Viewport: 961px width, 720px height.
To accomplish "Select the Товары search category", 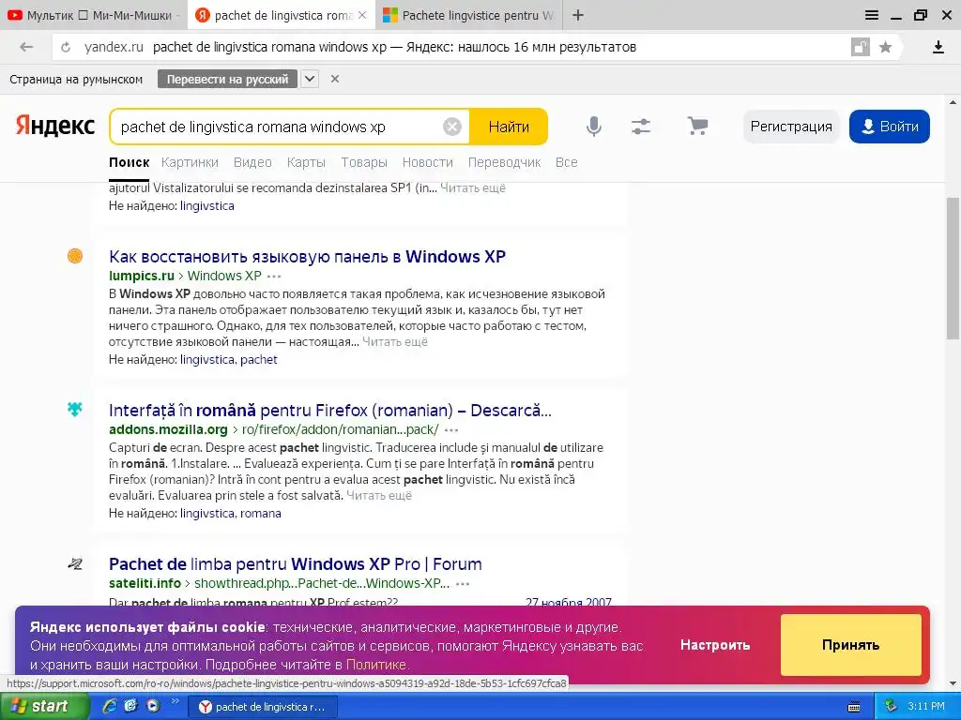I will click(x=364, y=162).
